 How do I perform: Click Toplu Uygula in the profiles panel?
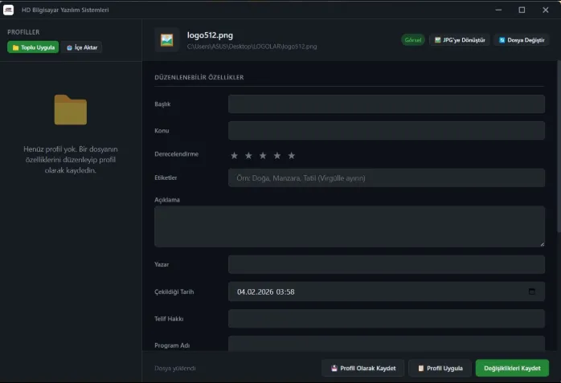coord(33,47)
